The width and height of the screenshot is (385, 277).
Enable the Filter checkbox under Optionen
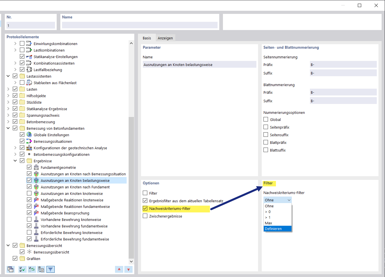(x=145, y=193)
